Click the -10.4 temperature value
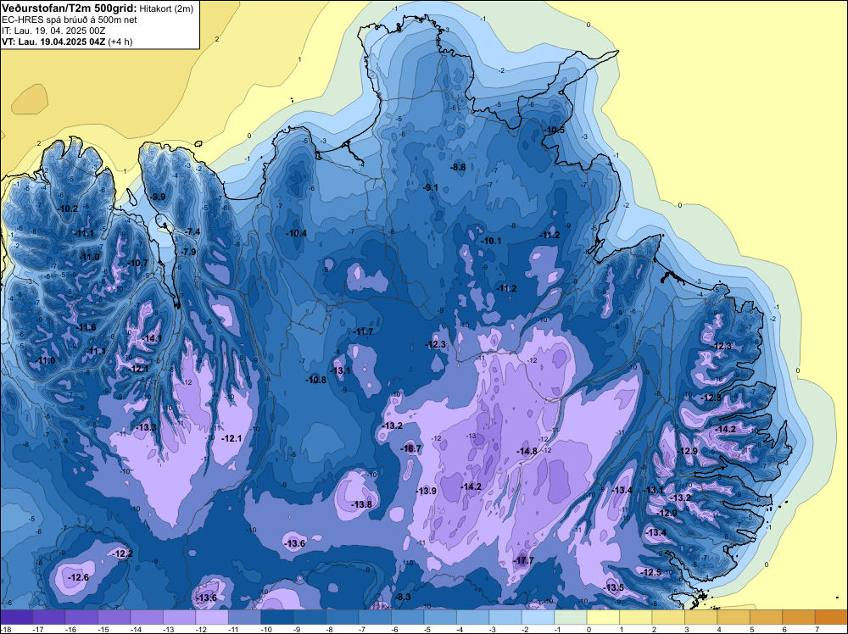This screenshot has height=634, width=848. click(296, 233)
